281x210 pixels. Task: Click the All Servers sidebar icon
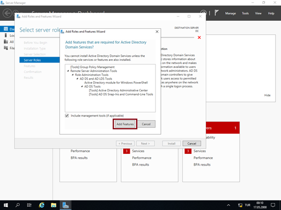(6, 42)
